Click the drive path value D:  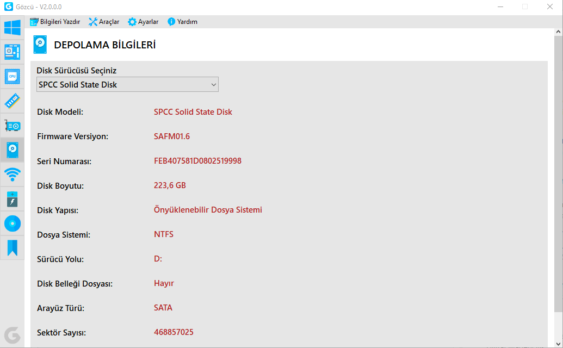(158, 259)
